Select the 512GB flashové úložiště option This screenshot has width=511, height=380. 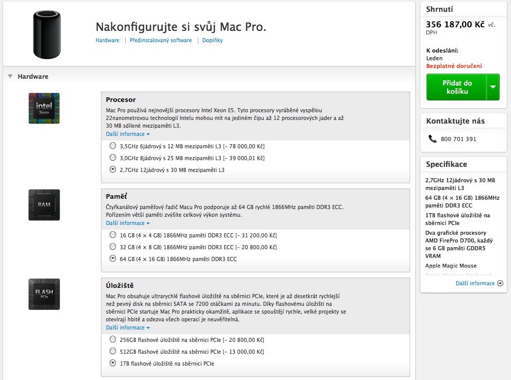point(113,351)
